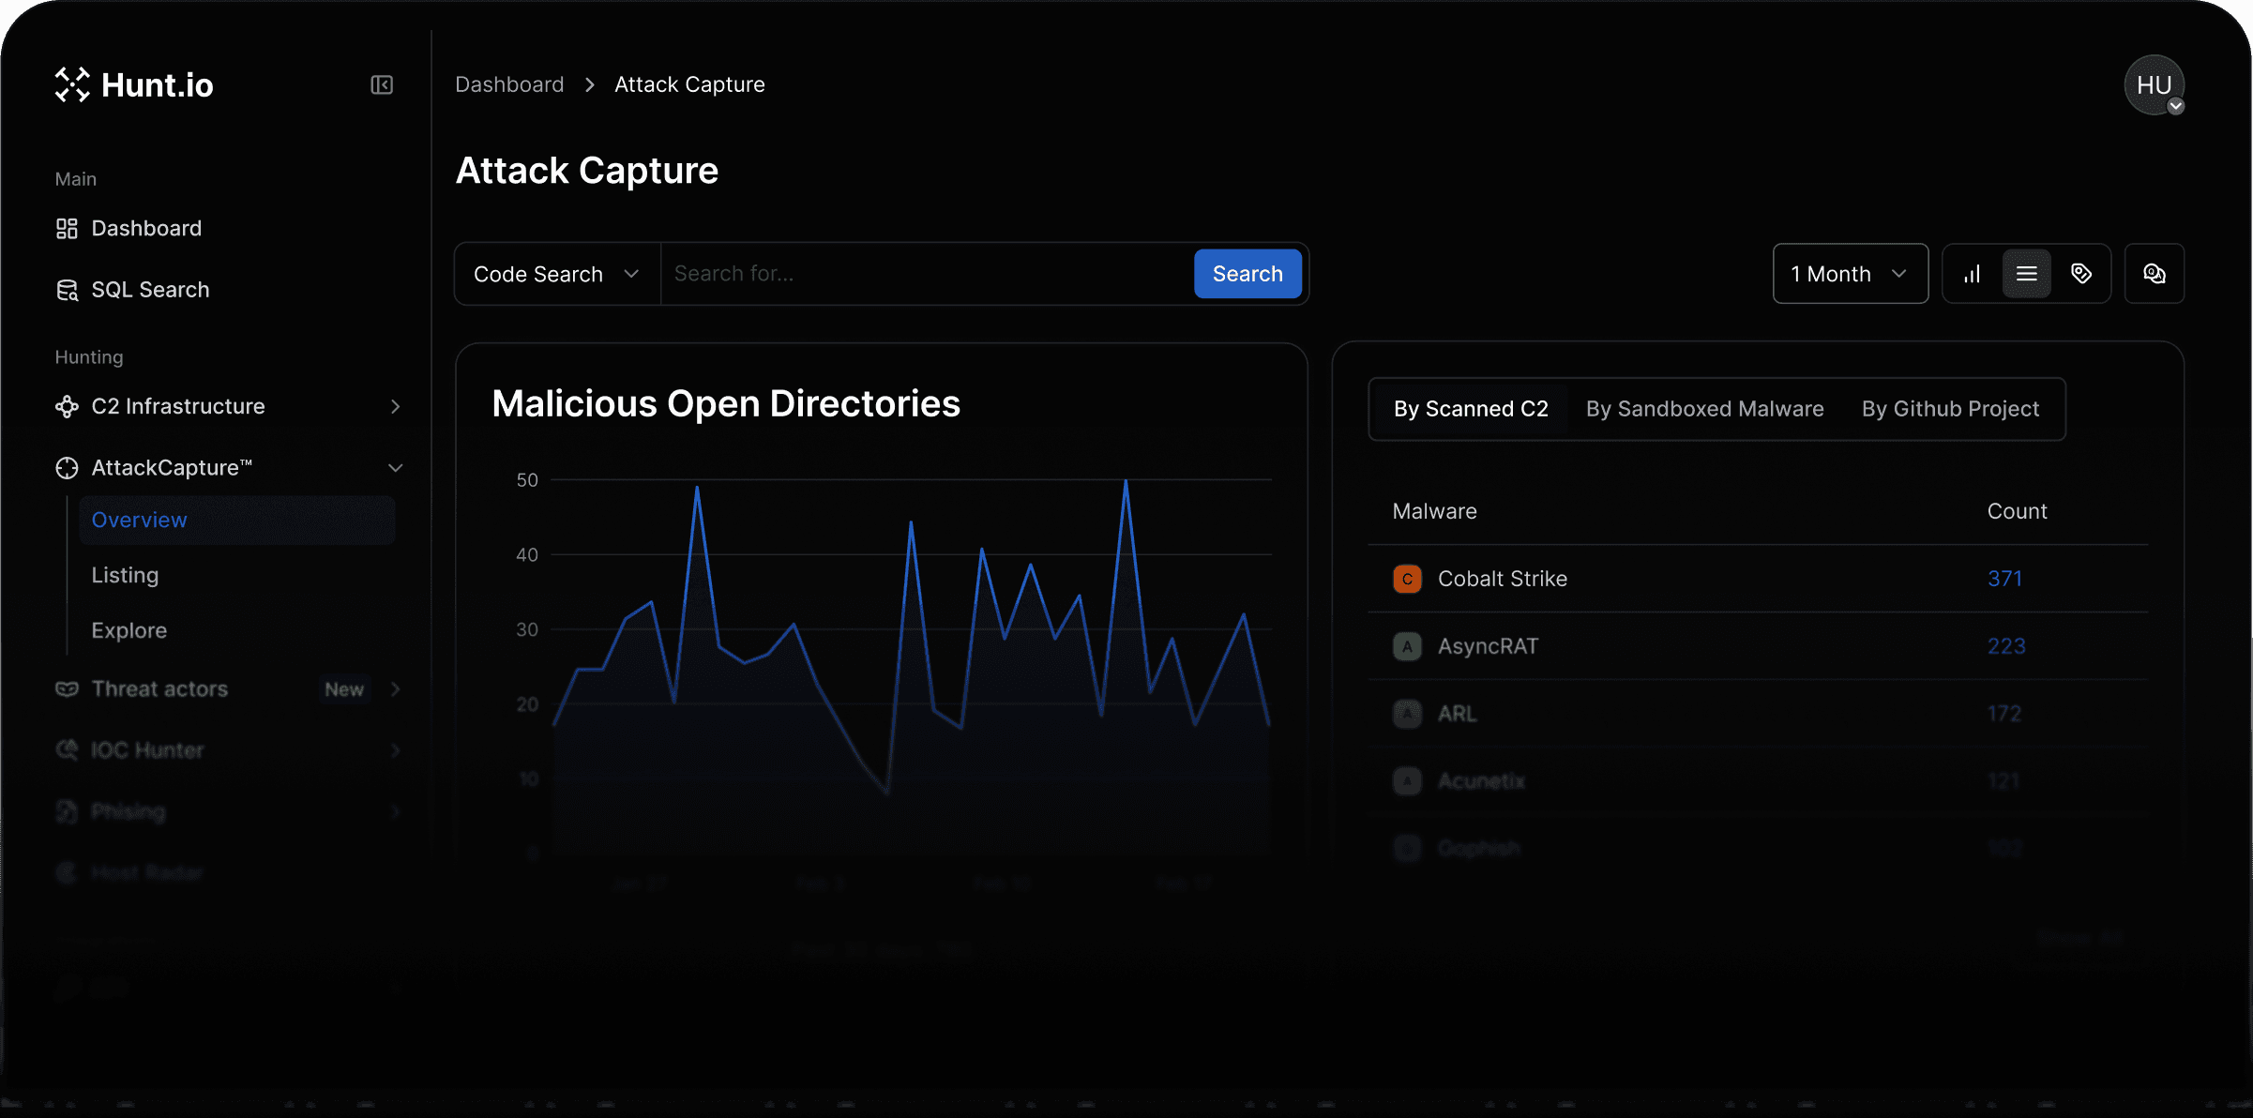The image size is (2253, 1118).
Task: Click the AsyncRAT malware icon
Action: pyautogui.click(x=1407, y=646)
